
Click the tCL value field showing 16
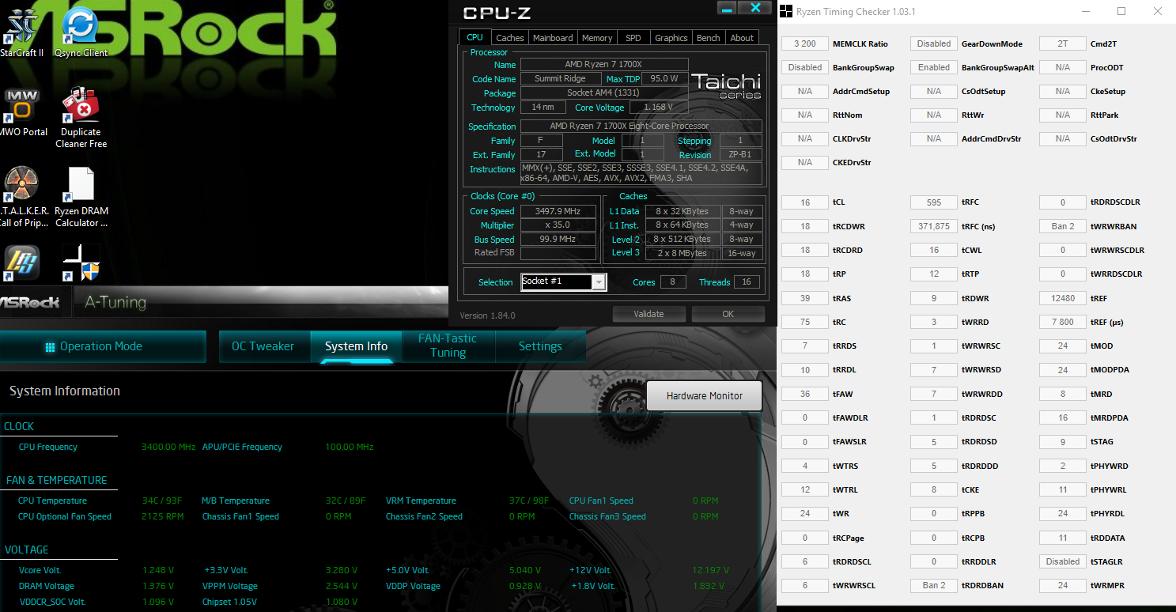point(805,202)
